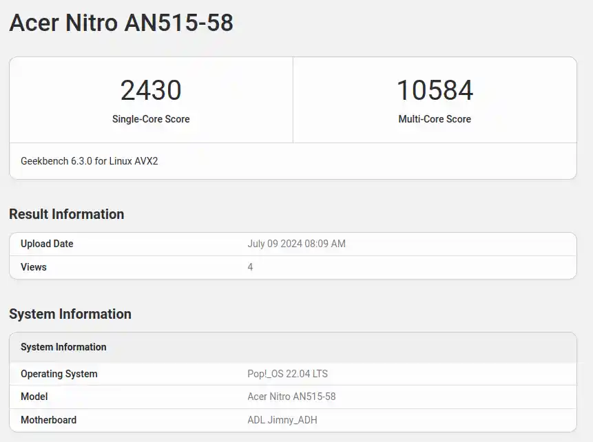Click the "Motherboard" row label

48,420
